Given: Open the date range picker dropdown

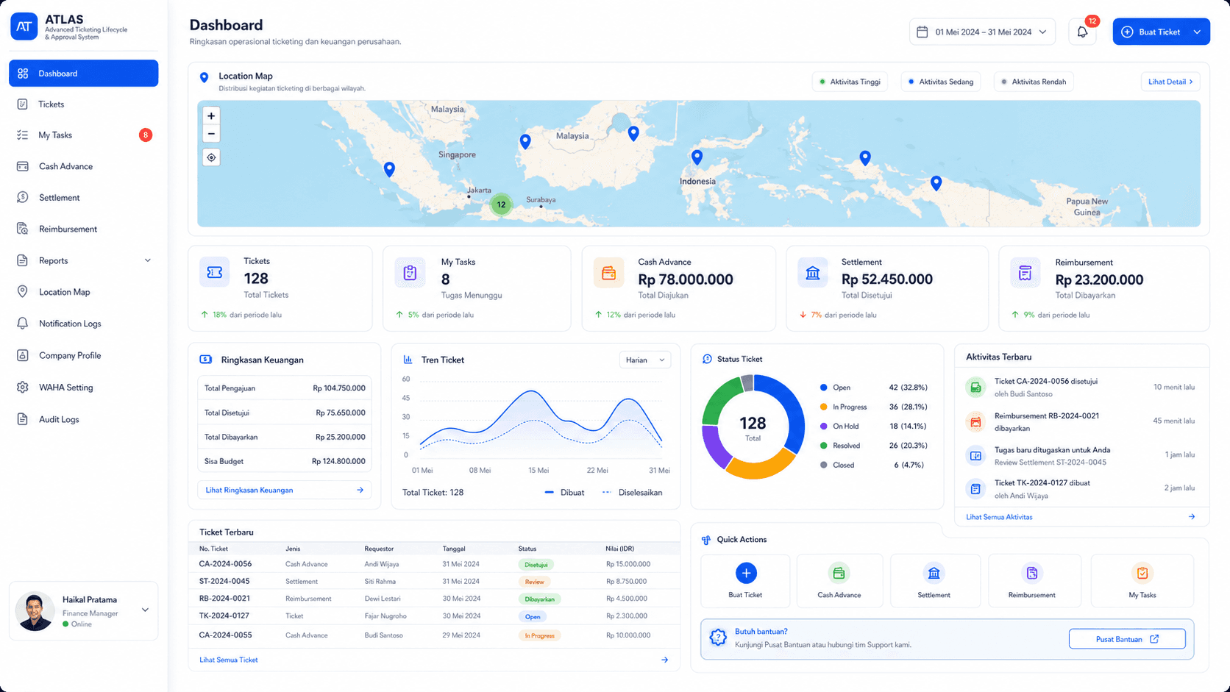Looking at the screenshot, I should click(x=982, y=32).
